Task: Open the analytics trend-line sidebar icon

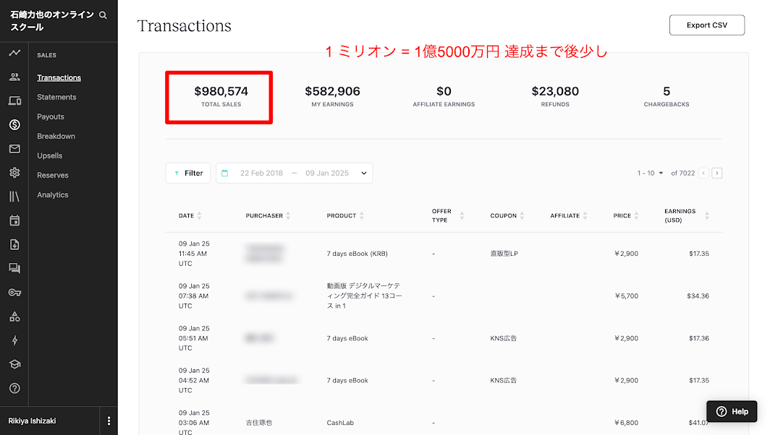Action: (14, 53)
